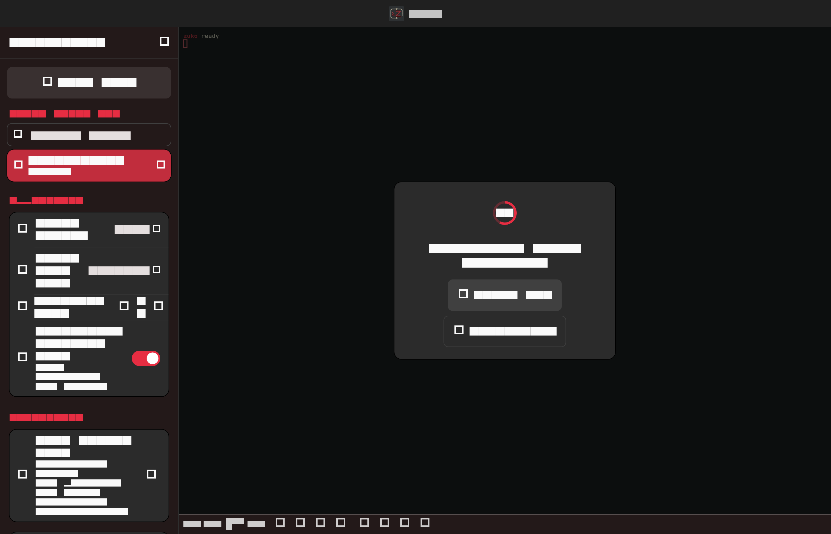The image size is (831, 534).
Task: Click the "zuko ready" text in the terminal
Action: (x=201, y=36)
